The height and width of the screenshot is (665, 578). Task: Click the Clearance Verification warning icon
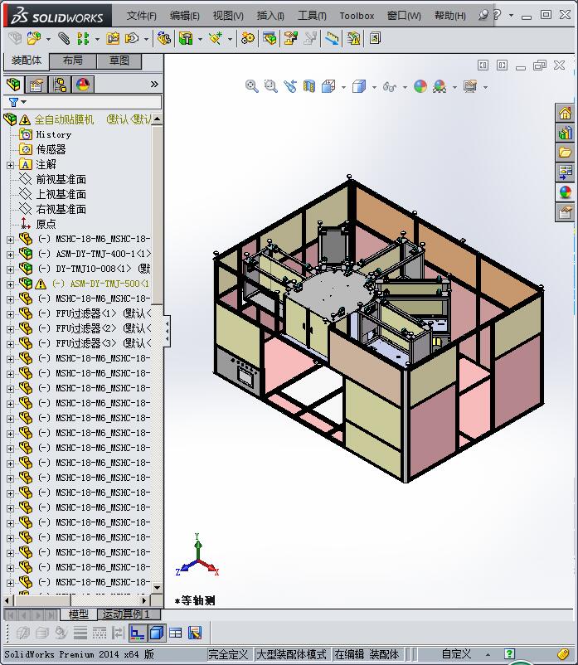click(x=352, y=39)
